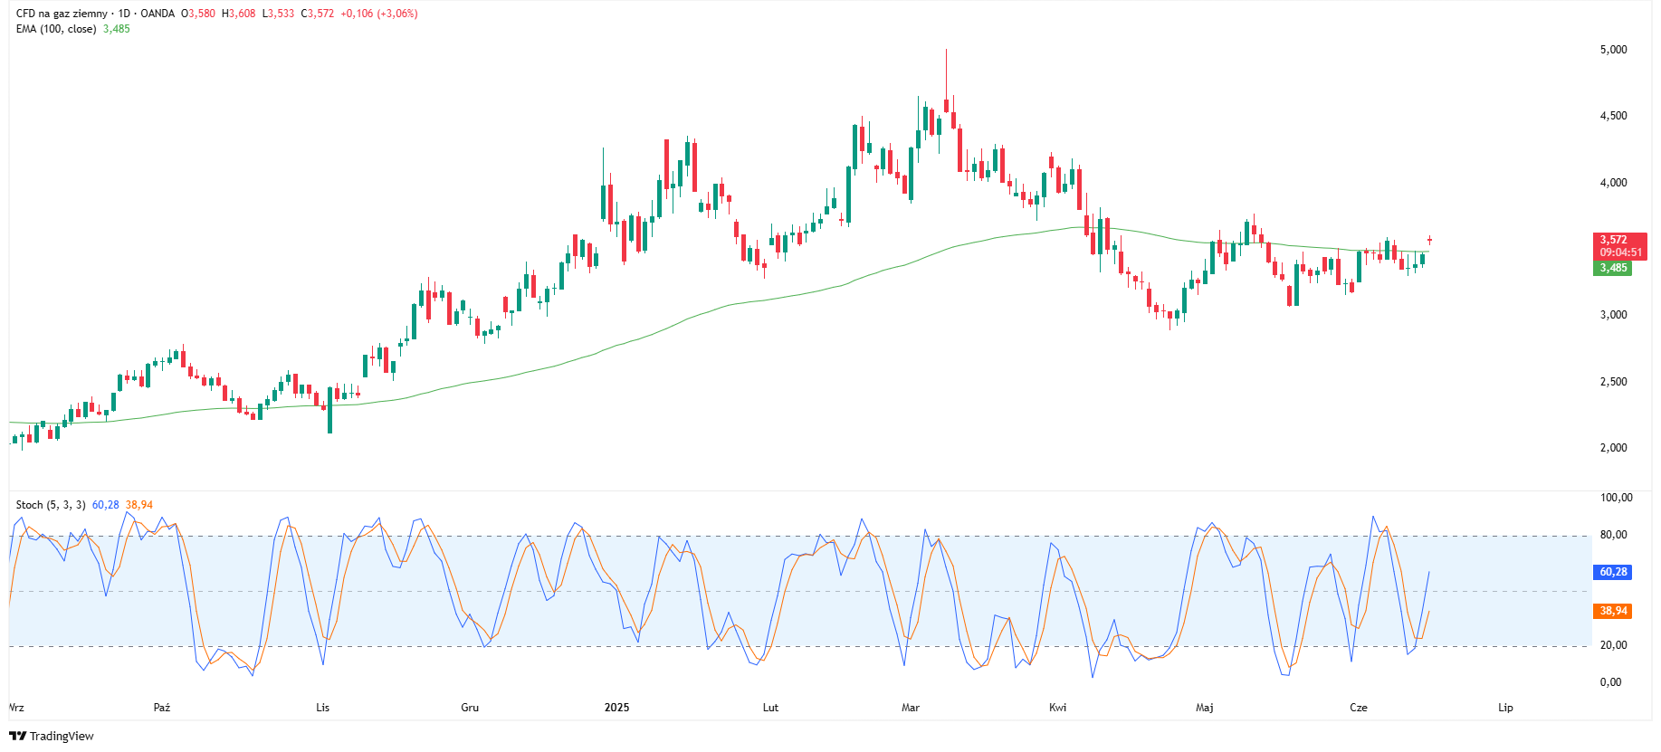
Task: Click the chart title 'CFD na gaz ziemny'
Action: tap(62, 14)
